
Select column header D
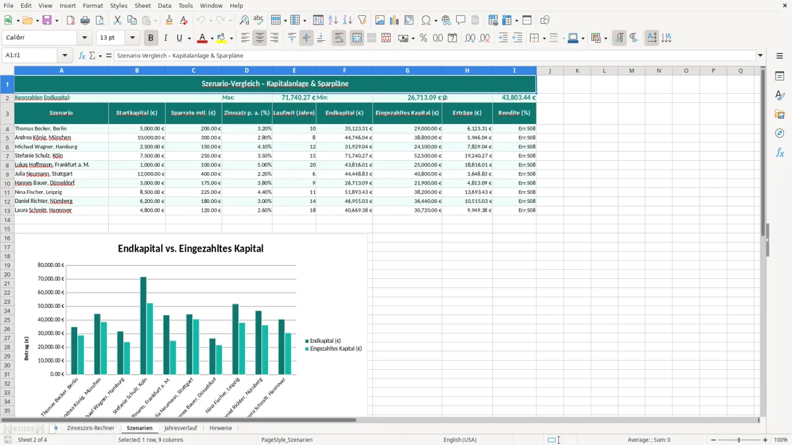247,71
